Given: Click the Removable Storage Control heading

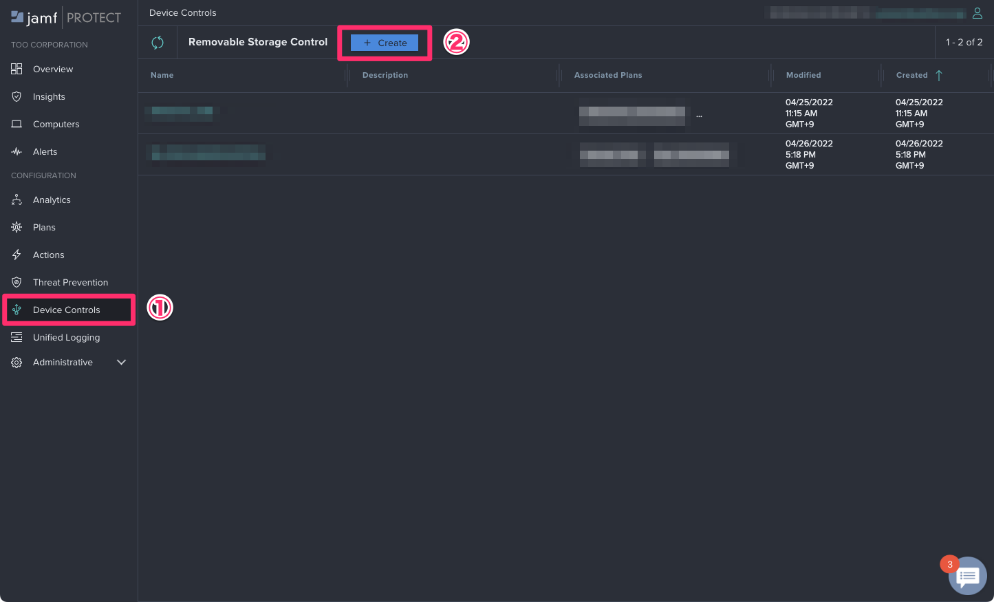Looking at the screenshot, I should [x=258, y=42].
